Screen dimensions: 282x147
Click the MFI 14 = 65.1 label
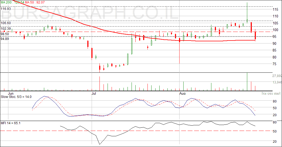11,123
